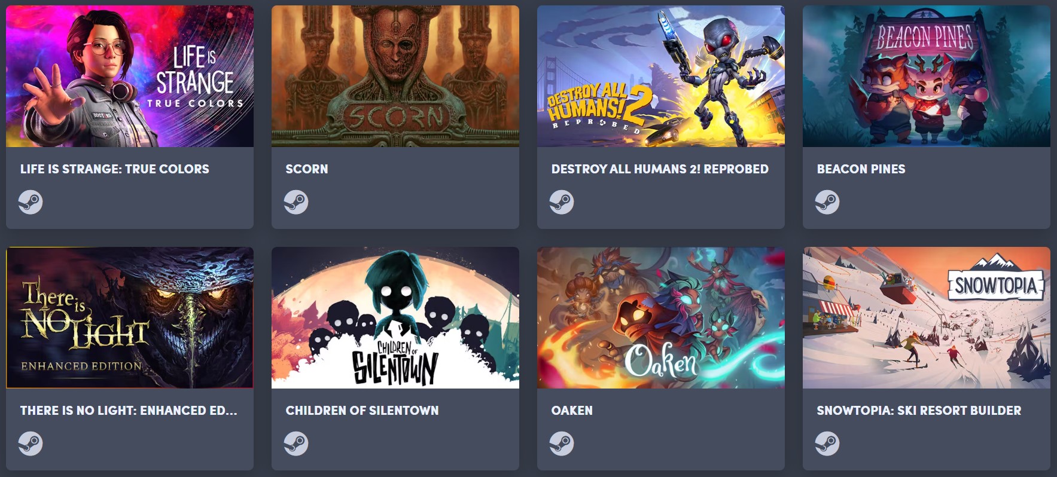1057x477 pixels.
Task: Click the Steam icon under There Is No Light
Action: [x=31, y=444]
